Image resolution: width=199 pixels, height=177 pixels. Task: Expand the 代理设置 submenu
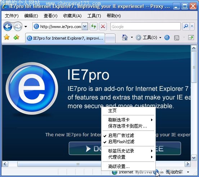click(x=128, y=157)
